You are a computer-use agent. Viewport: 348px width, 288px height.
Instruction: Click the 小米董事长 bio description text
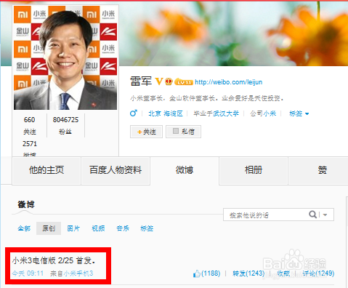207,98
